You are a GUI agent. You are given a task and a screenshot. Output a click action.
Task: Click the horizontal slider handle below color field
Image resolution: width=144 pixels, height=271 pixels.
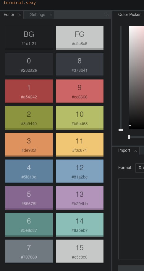pos(129,137)
